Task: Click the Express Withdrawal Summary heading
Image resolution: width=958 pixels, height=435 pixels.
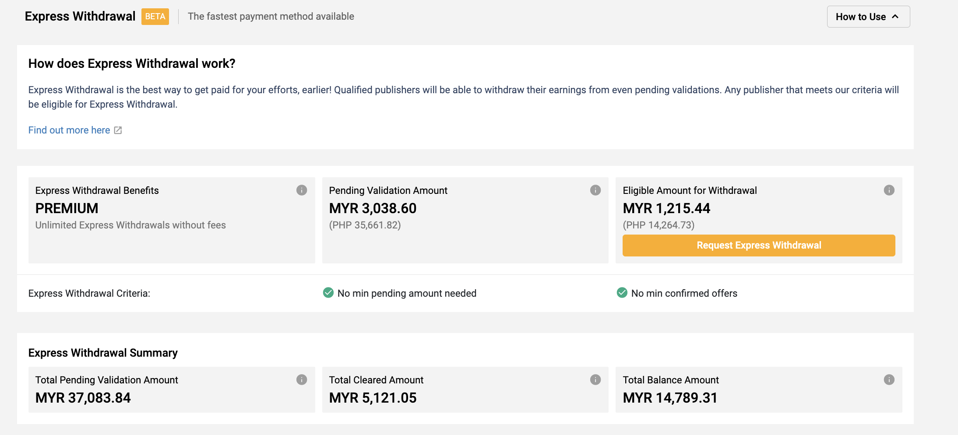Action: (x=103, y=353)
